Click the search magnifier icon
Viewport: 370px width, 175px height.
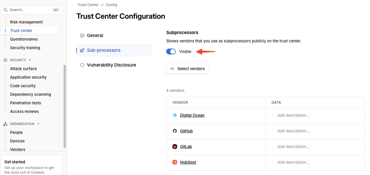point(6,10)
